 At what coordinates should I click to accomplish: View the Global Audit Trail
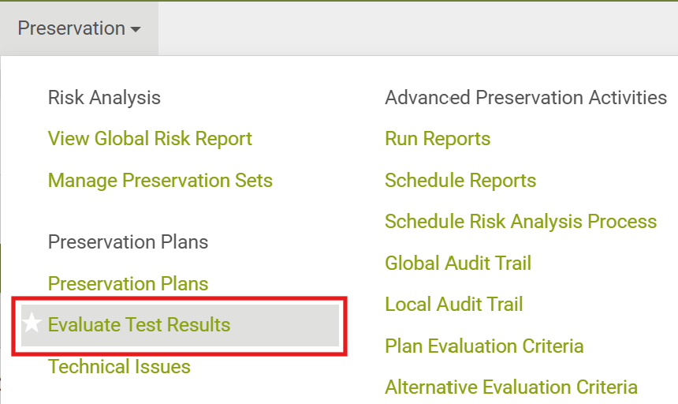(x=458, y=263)
